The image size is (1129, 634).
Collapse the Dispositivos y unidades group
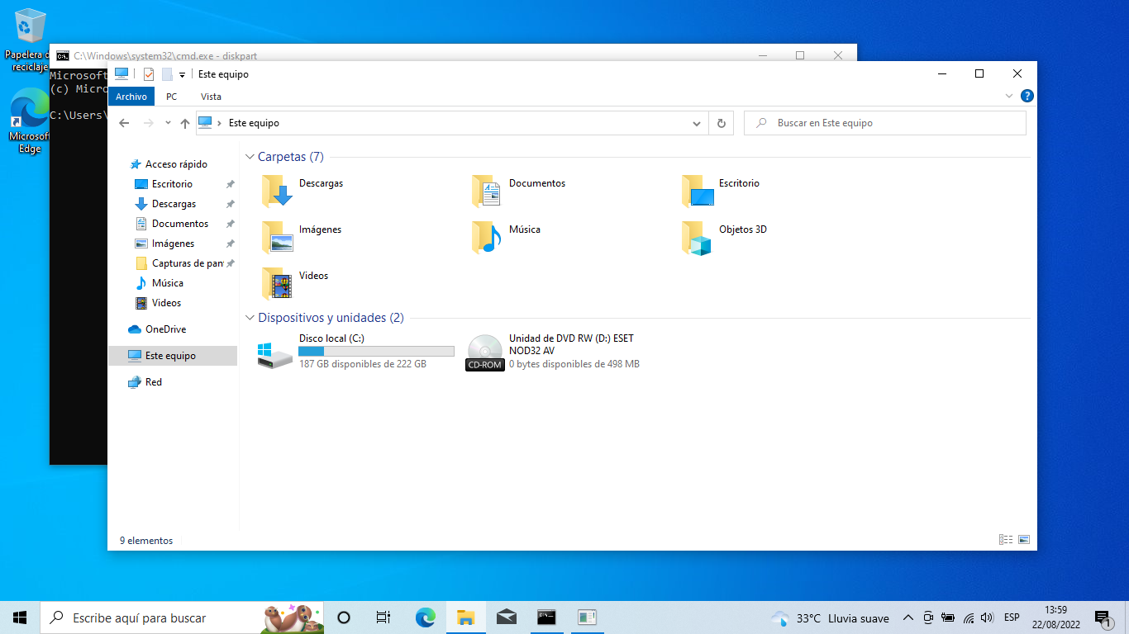click(250, 318)
